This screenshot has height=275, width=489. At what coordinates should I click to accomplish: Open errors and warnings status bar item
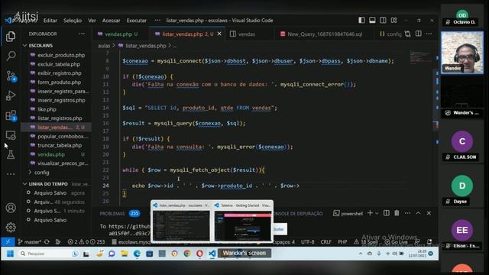(x=86, y=242)
